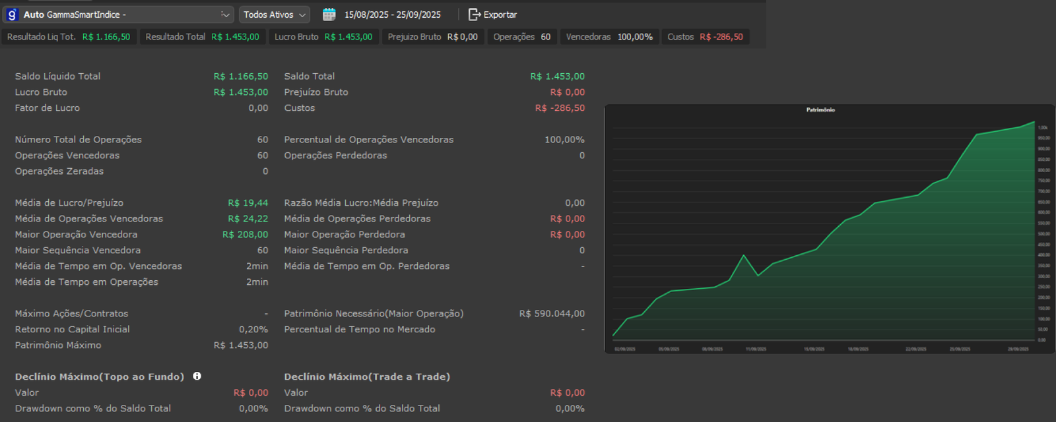
Task: Click the Resultado Total summary chip
Action: point(202,37)
